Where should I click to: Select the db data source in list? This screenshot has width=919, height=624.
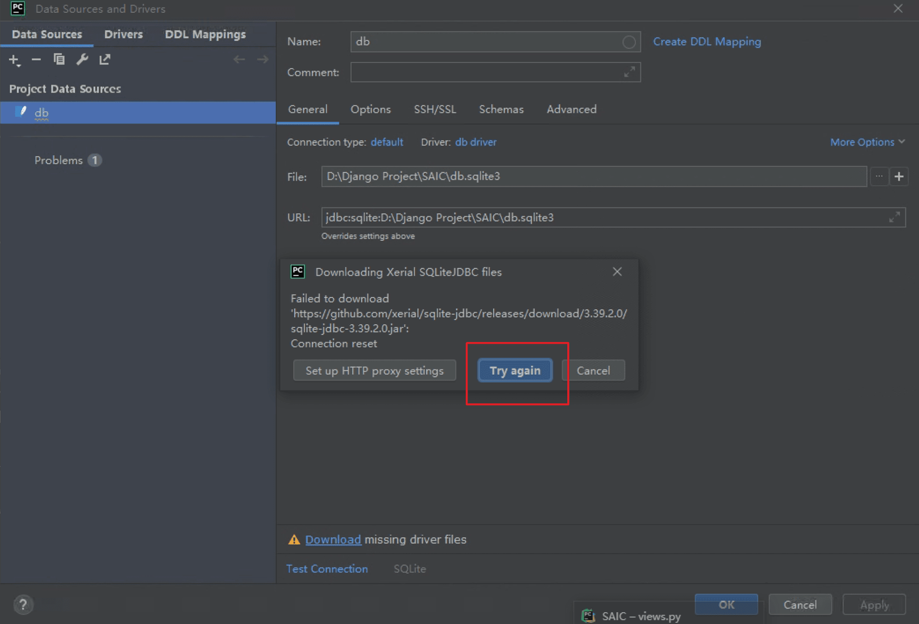[42, 113]
